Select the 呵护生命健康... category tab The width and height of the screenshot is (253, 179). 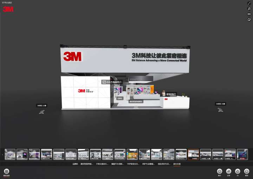tap(148, 164)
